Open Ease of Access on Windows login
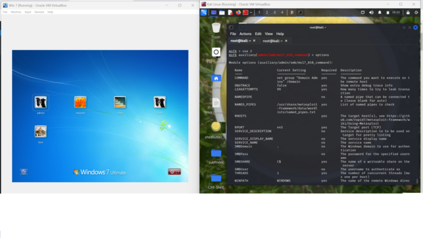423x238 pixels. pos(24,171)
